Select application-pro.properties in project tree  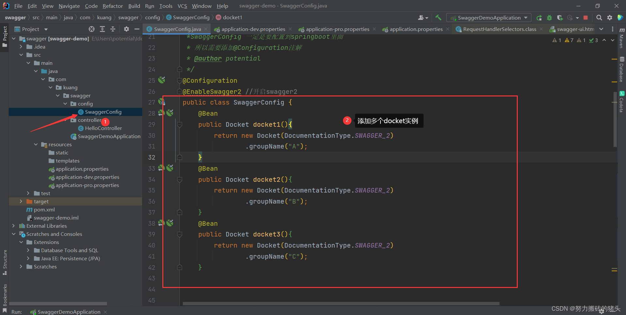[87, 185]
